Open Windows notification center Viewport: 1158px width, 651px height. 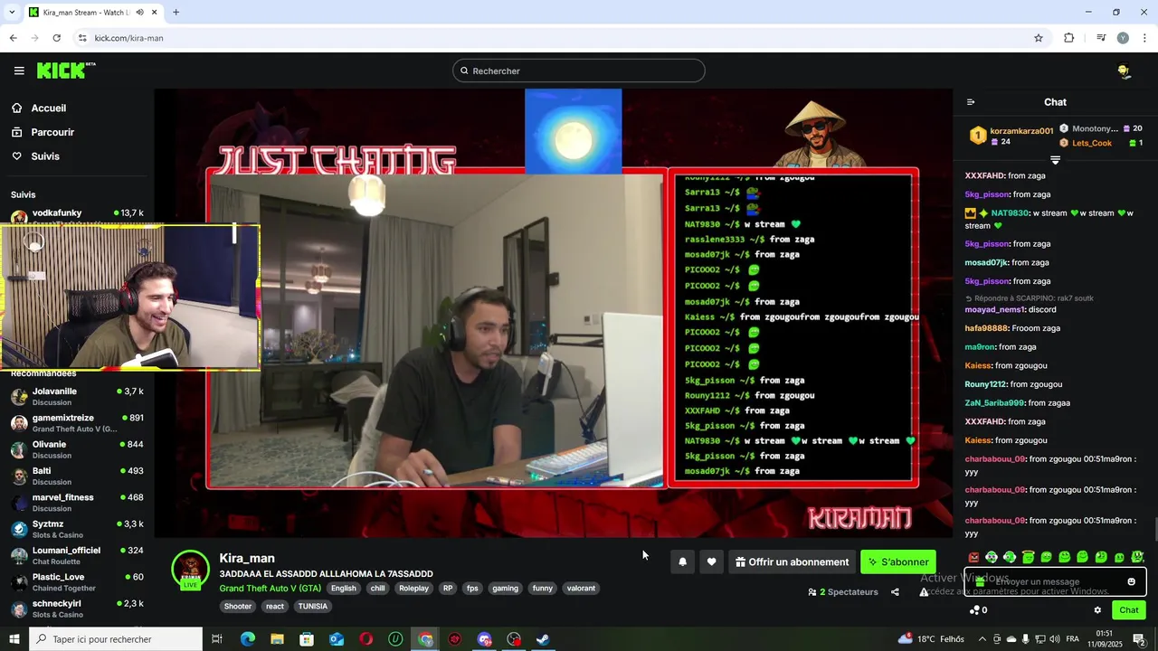click(x=1139, y=639)
